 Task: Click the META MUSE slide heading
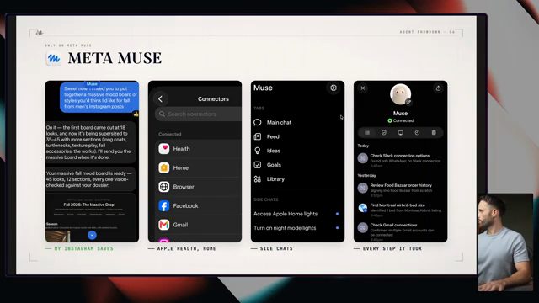tap(115, 58)
